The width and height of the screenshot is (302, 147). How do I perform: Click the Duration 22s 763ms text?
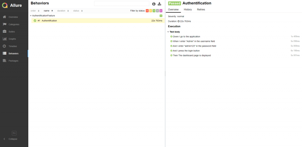(x=179, y=21)
